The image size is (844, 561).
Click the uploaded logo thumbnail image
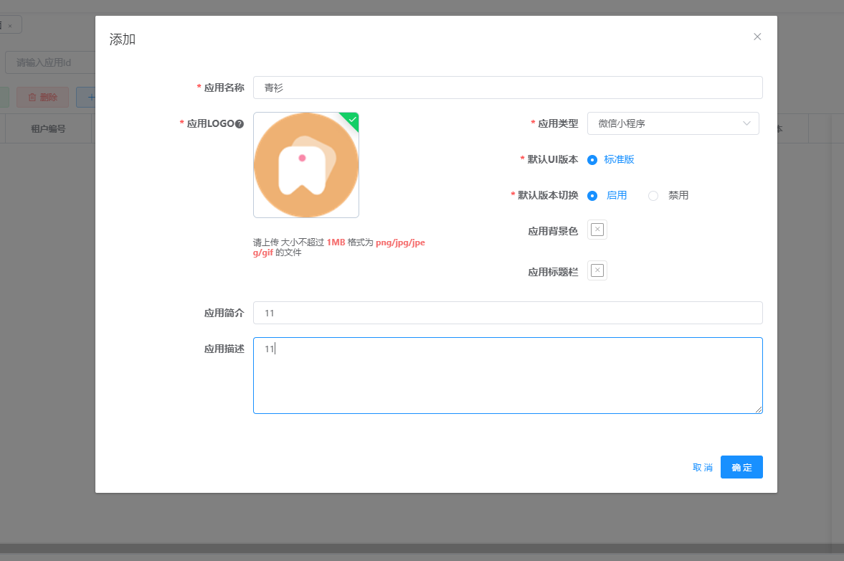click(x=305, y=165)
